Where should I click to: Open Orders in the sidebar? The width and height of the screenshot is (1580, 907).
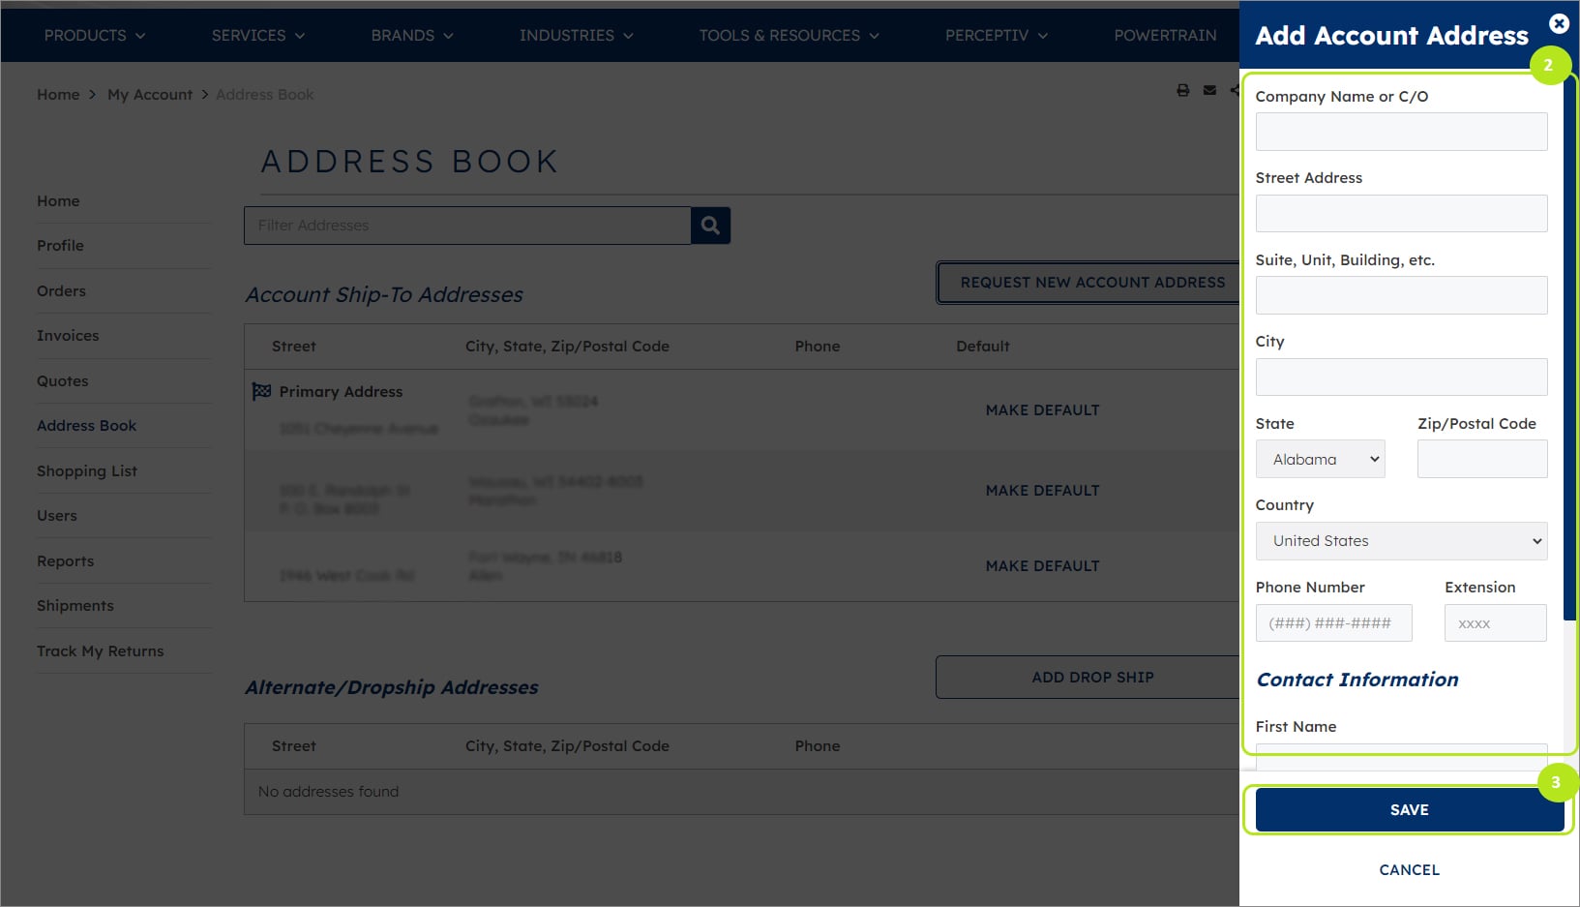tap(61, 291)
